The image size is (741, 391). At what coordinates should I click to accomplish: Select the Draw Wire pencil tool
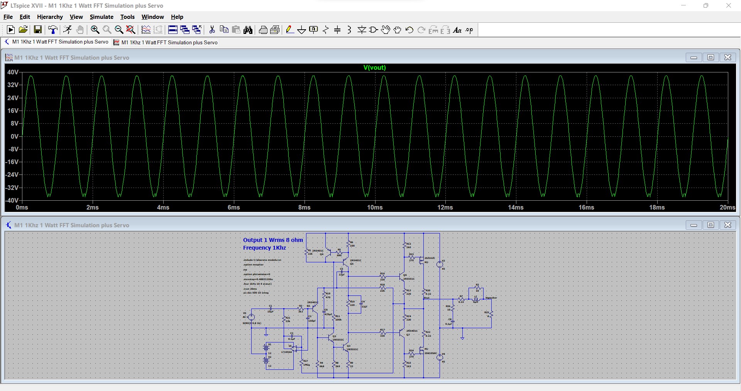(290, 30)
